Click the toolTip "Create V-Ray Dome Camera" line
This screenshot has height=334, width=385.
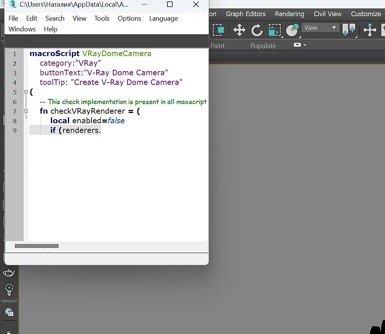(111, 82)
